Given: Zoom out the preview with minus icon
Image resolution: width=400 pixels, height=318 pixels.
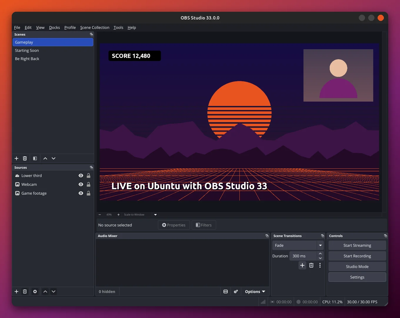Looking at the screenshot, I should pyautogui.click(x=100, y=215).
